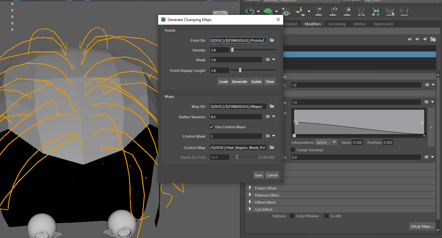Click the lock guides icon

pyautogui.click(x=347, y=12)
